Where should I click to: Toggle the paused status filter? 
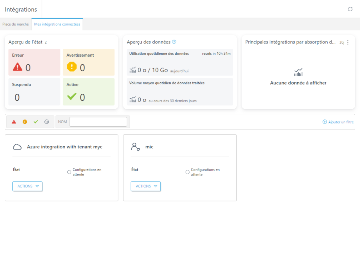click(x=47, y=122)
